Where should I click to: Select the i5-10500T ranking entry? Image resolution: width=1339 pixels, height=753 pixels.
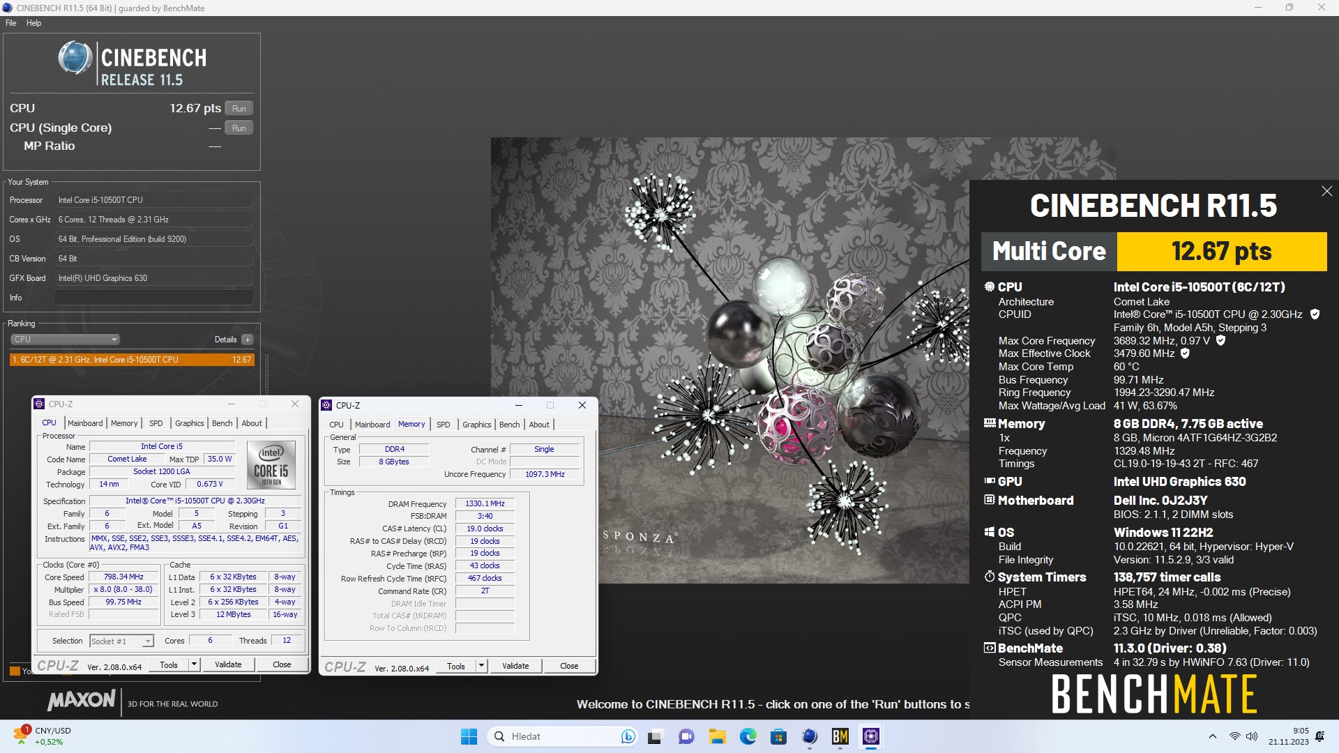(x=132, y=360)
